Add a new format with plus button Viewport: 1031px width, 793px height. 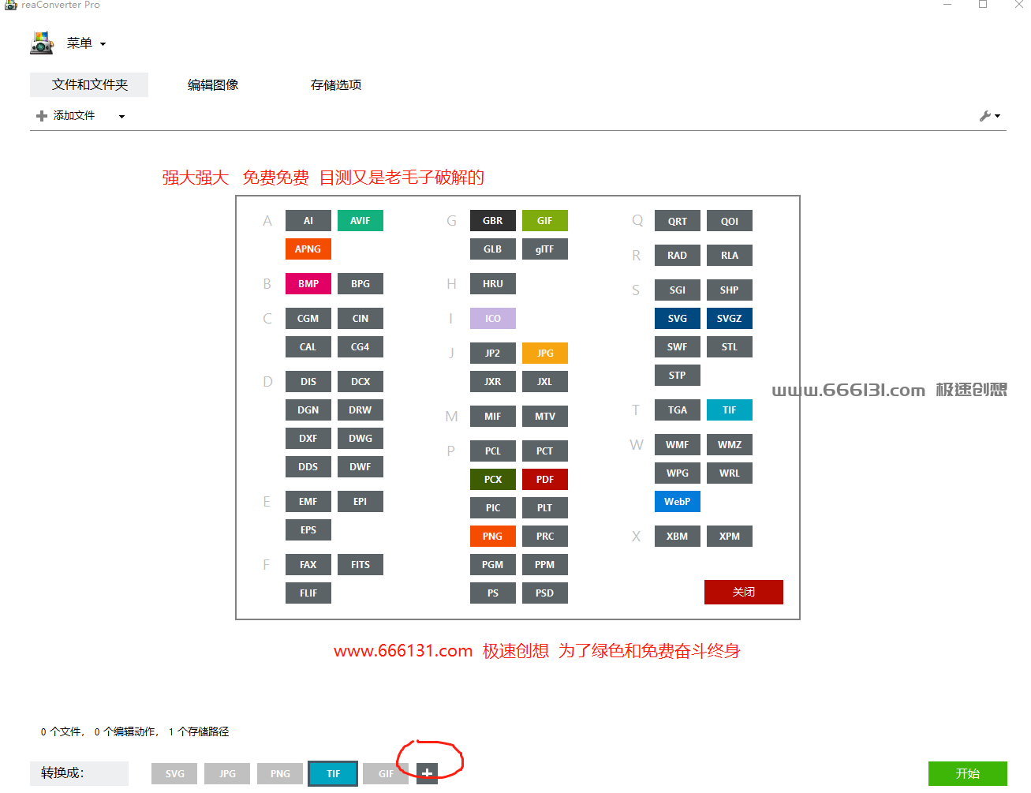point(427,773)
